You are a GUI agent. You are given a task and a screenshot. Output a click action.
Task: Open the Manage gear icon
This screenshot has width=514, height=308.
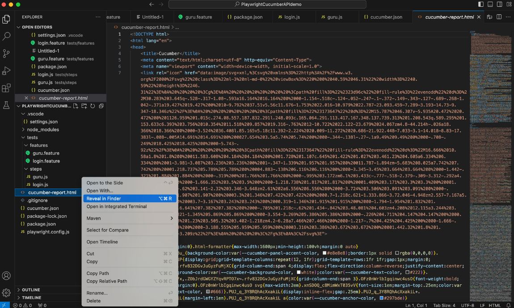(x=6, y=293)
